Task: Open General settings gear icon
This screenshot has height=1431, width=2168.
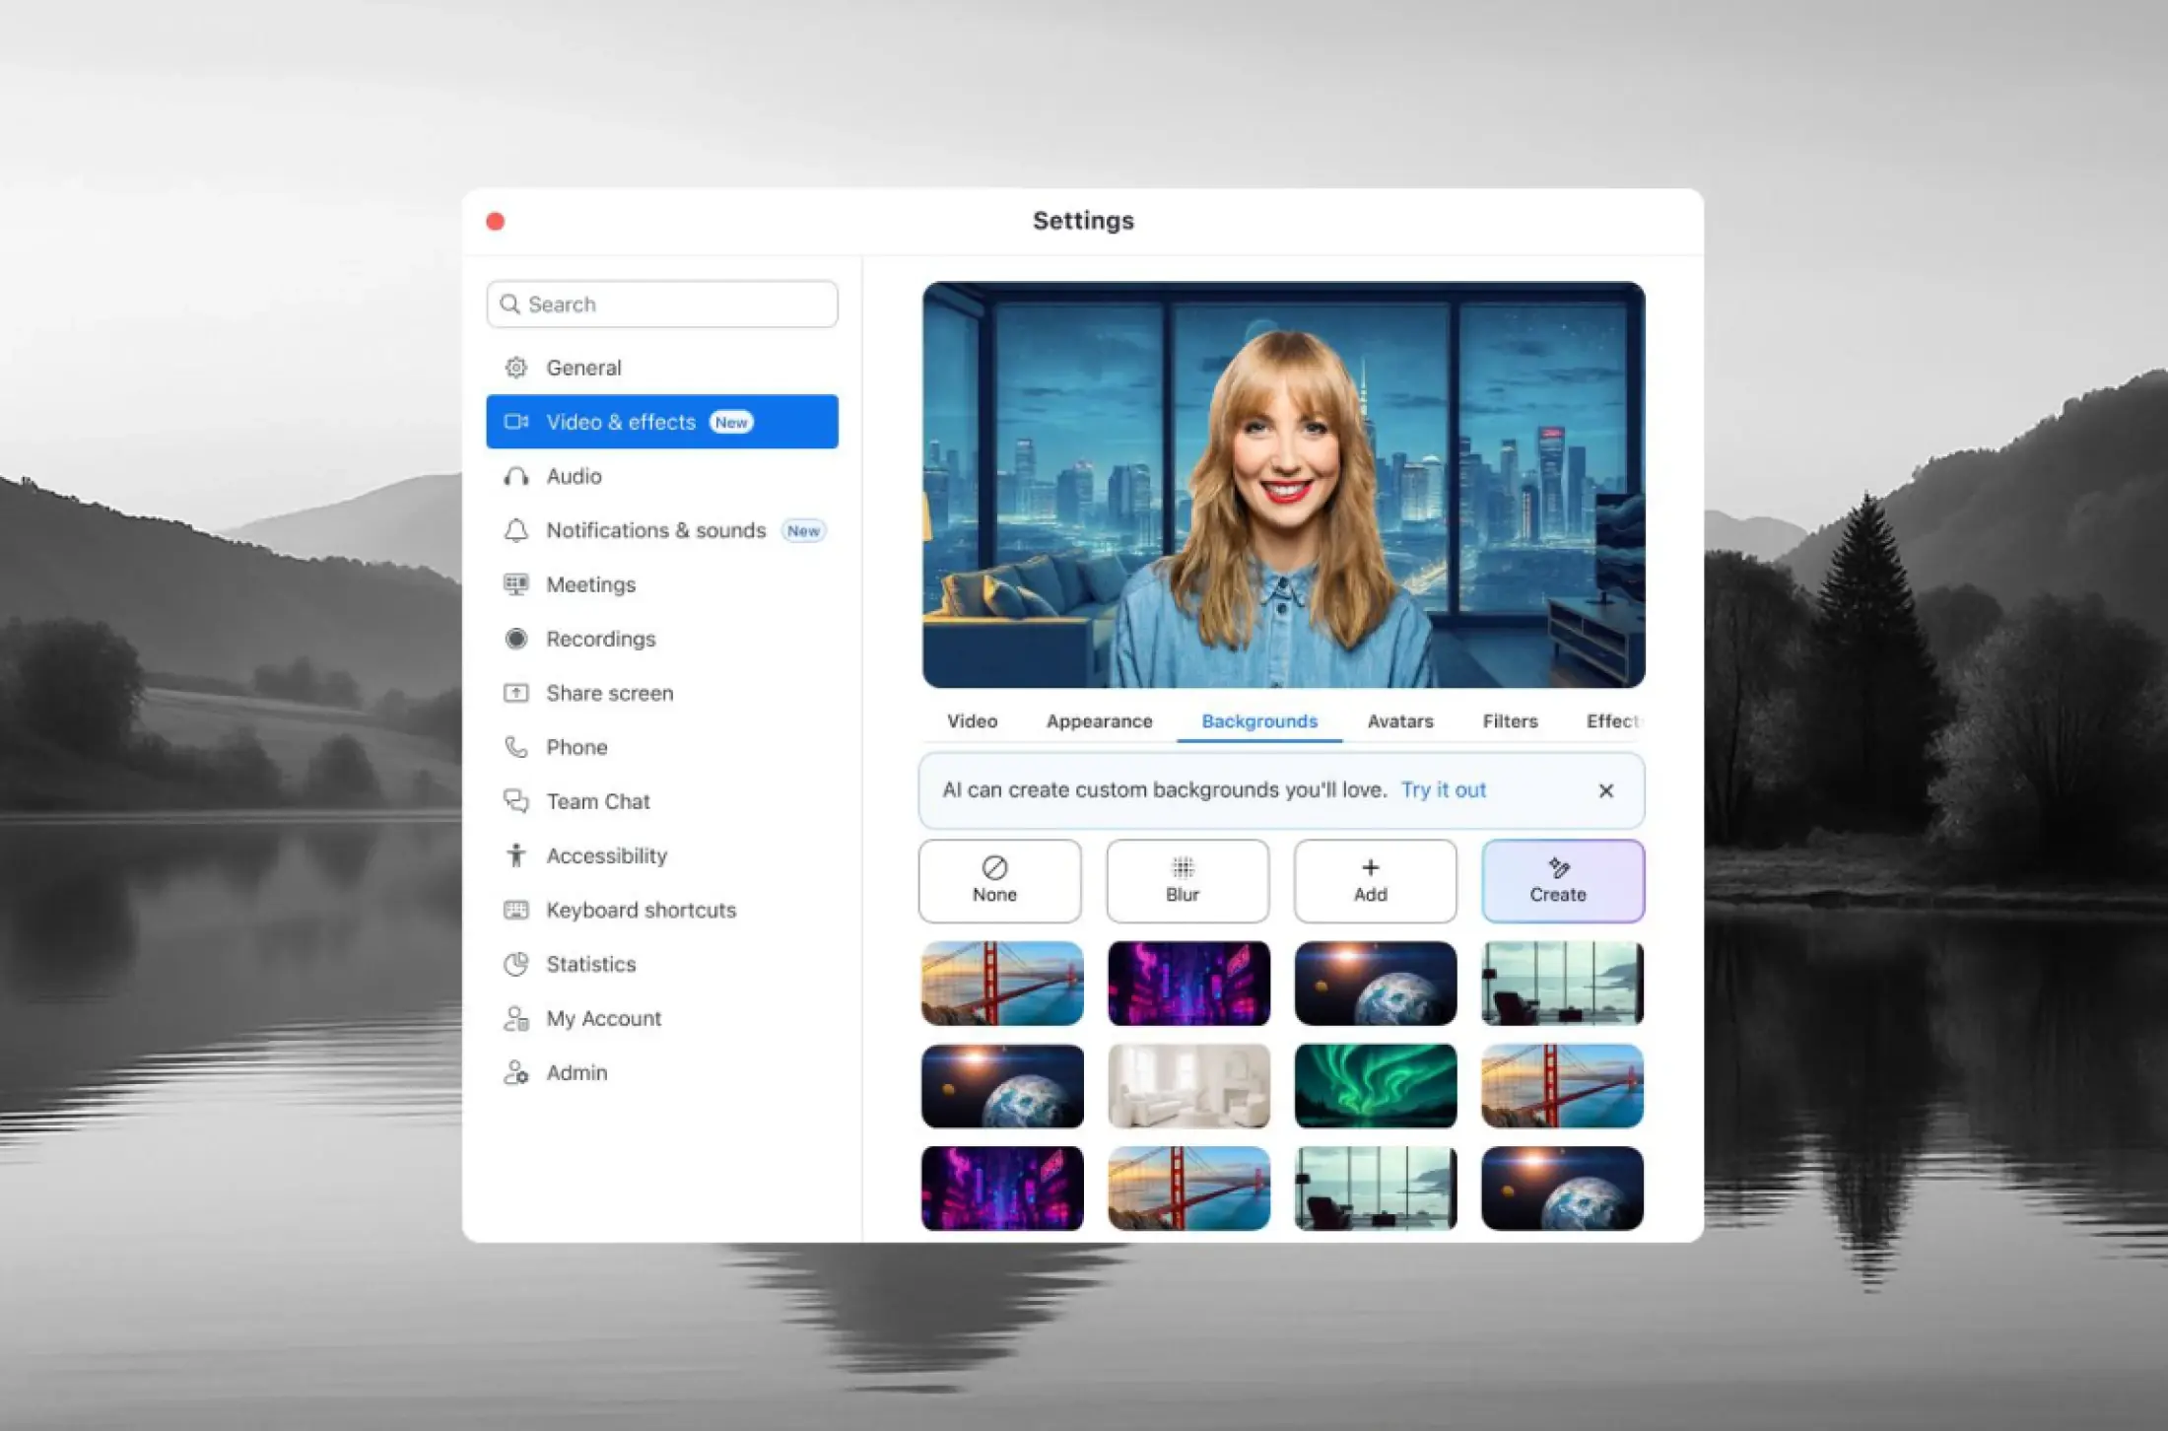Action: click(515, 368)
